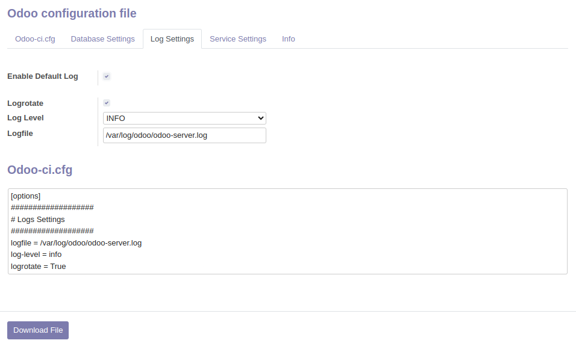Click the '# Logs Settings' comment line
The width and height of the screenshot is (576, 349).
click(38, 220)
